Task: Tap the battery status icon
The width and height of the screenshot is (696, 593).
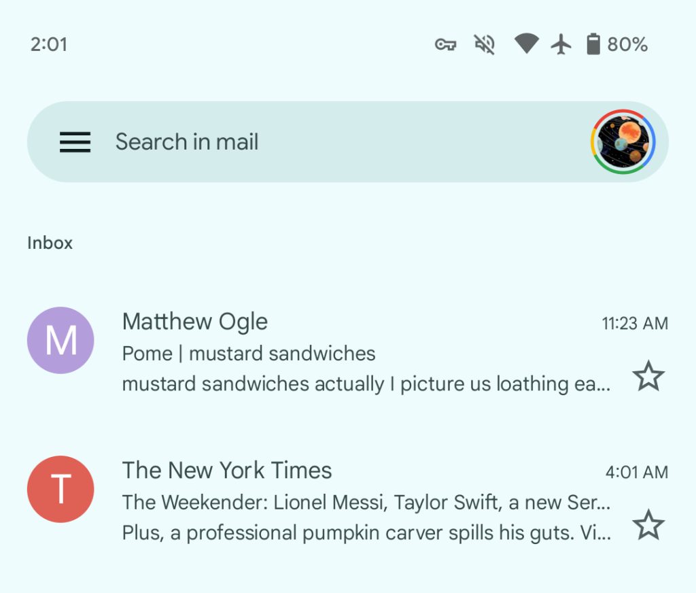Action: pyautogui.click(x=593, y=45)
